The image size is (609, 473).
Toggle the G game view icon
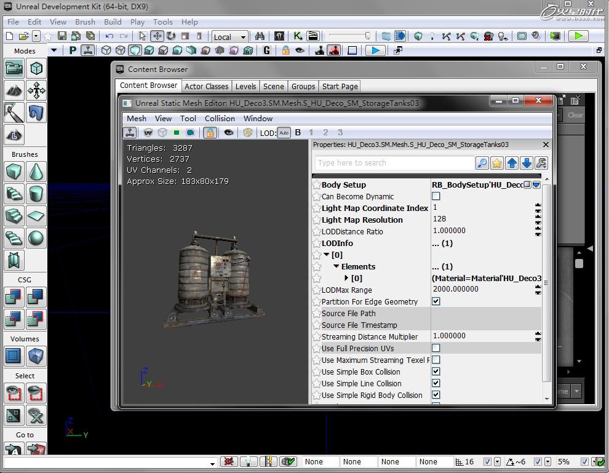[x=266, y=50]
